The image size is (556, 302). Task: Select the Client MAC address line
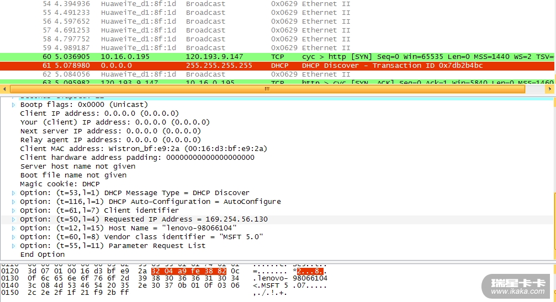(x=144, y=149)
